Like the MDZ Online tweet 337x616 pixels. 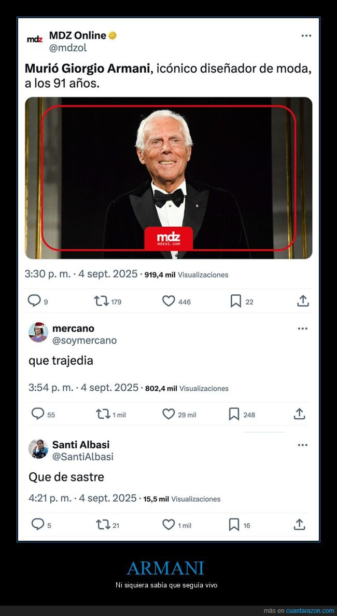tap(168, 300)
